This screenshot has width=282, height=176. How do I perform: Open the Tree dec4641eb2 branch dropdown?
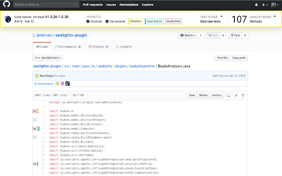click(48, 58)
